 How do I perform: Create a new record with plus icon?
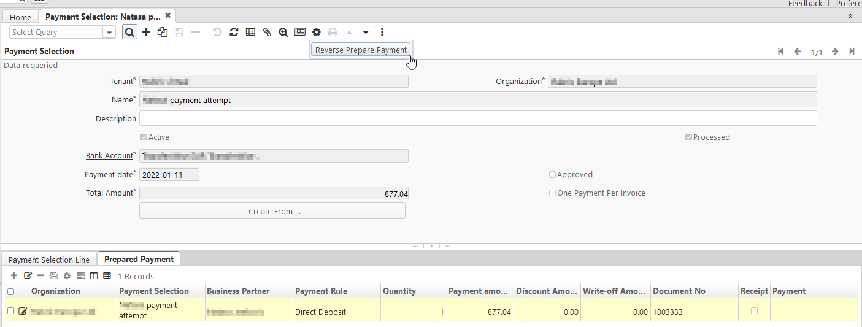click(146, 32)
